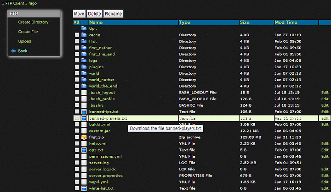Click the rago breadcrumb text
331x192 pixels.
33,3
